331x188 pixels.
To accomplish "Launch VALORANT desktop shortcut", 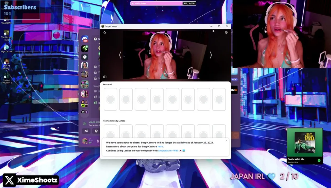I will [6, 20].
